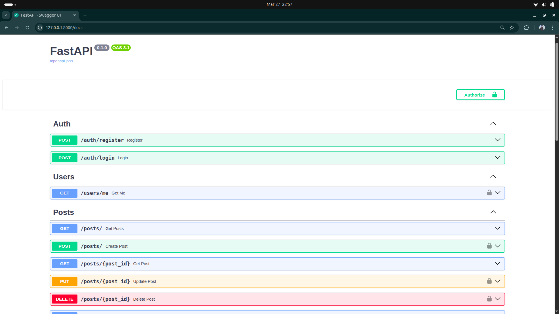Open a new browser tab
Screen dimensions: 559x314
tap(85, 15)
